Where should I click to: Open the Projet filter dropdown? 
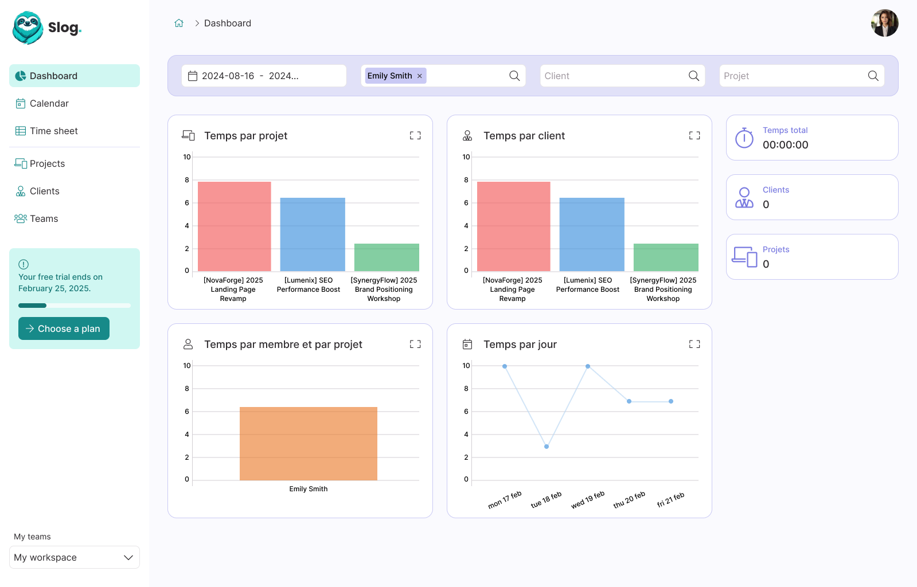[x=791, y=76]
